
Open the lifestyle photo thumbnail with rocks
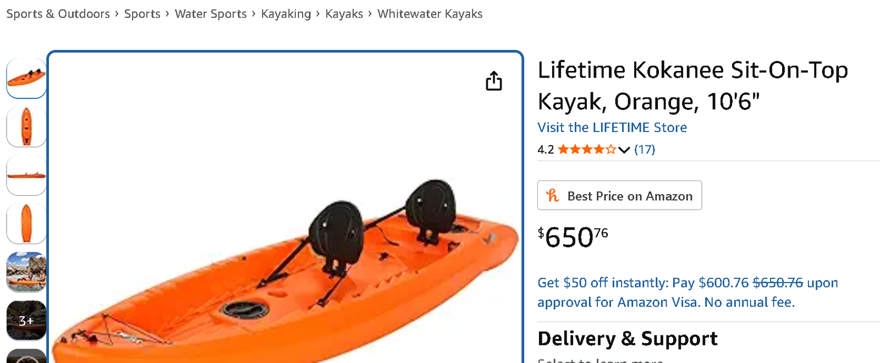point(26,272)
